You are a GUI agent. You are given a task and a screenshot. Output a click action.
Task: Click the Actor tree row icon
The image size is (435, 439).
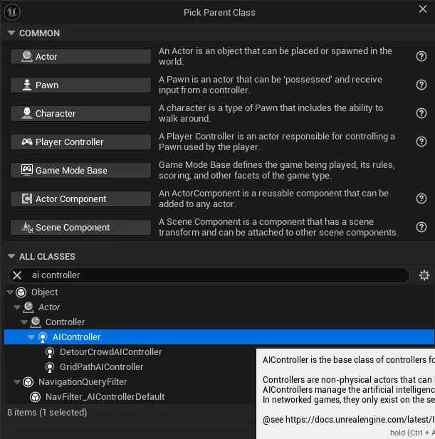28,307
